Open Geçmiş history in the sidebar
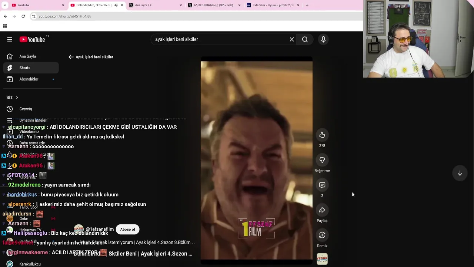This screenshot has height=267, width=474. pyautogui.click(x=31, y=109)
